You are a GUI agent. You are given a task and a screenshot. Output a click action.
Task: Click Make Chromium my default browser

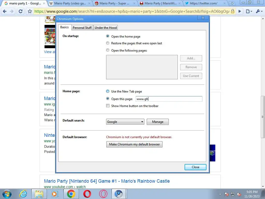134,144
